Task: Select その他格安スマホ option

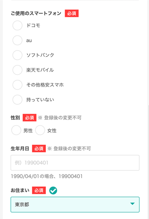Action: coord(17,85)
